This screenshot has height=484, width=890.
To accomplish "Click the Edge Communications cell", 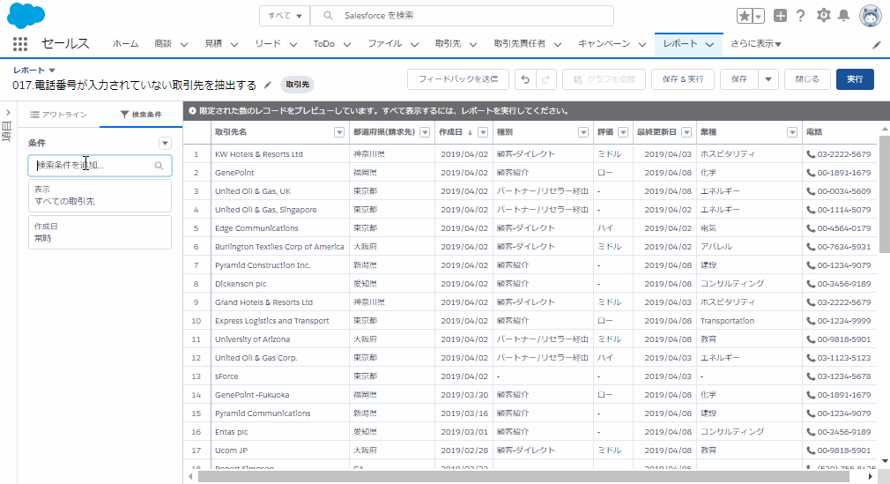I will coord(280,228).
